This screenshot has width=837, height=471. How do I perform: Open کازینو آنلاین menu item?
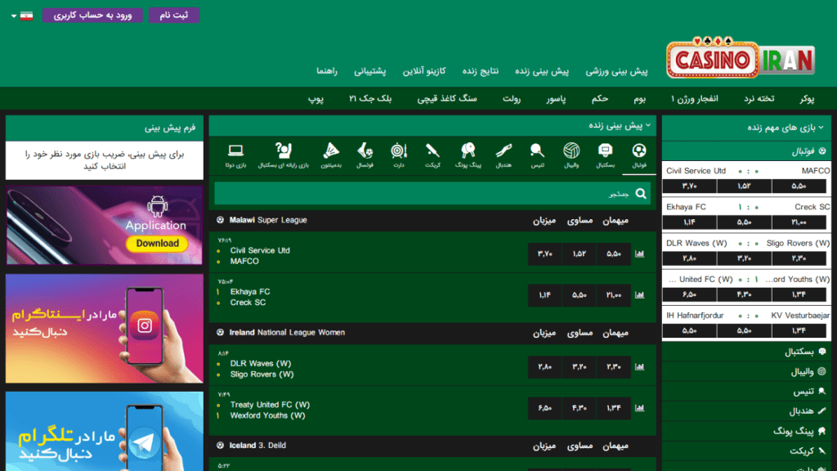pyautogui.click(x=424, y=71)
